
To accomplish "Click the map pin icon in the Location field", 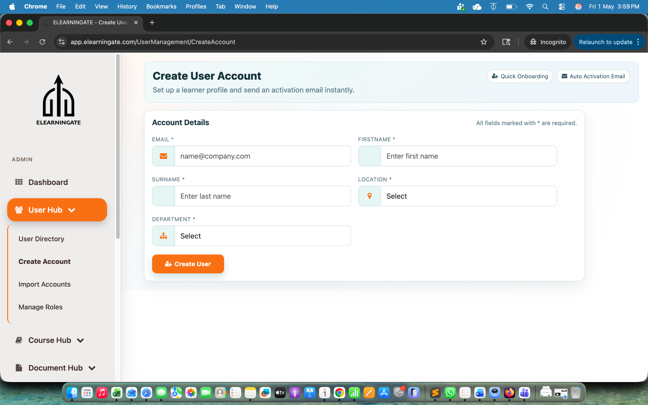I will [x=370, y=196].
